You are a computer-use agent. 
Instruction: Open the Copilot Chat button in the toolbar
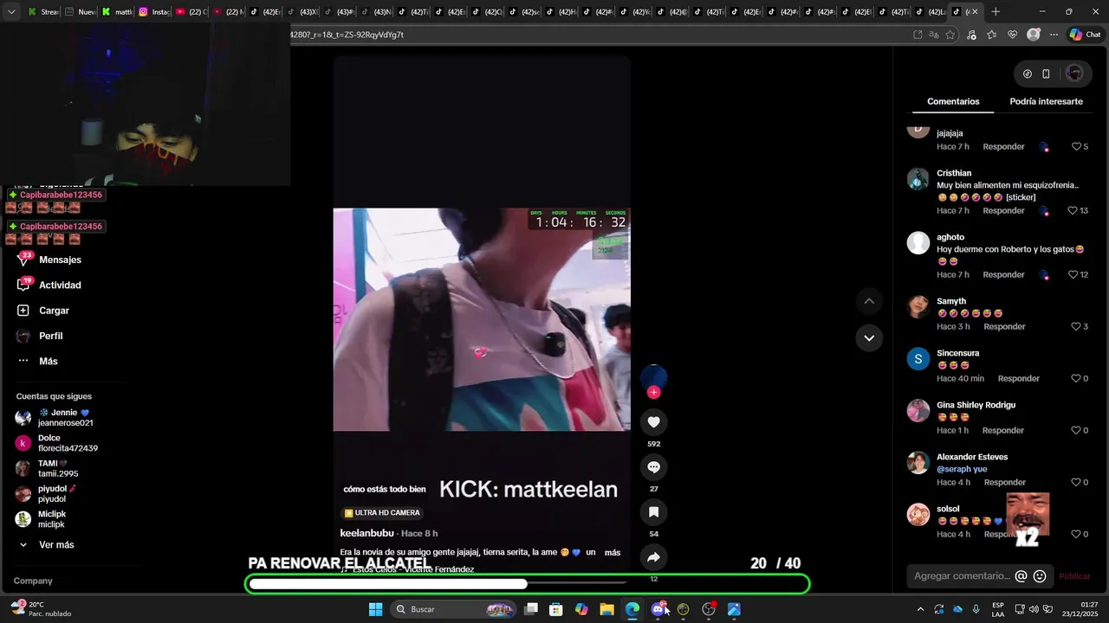[x=1086, y=35]
